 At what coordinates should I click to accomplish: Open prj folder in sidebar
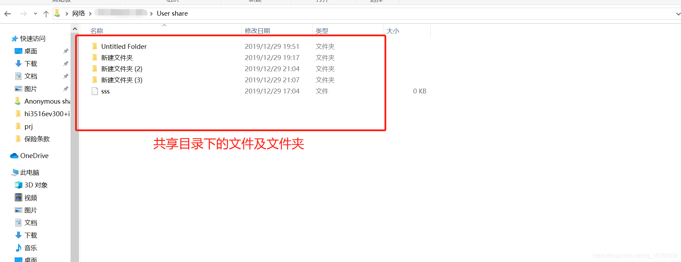point(29,126)
